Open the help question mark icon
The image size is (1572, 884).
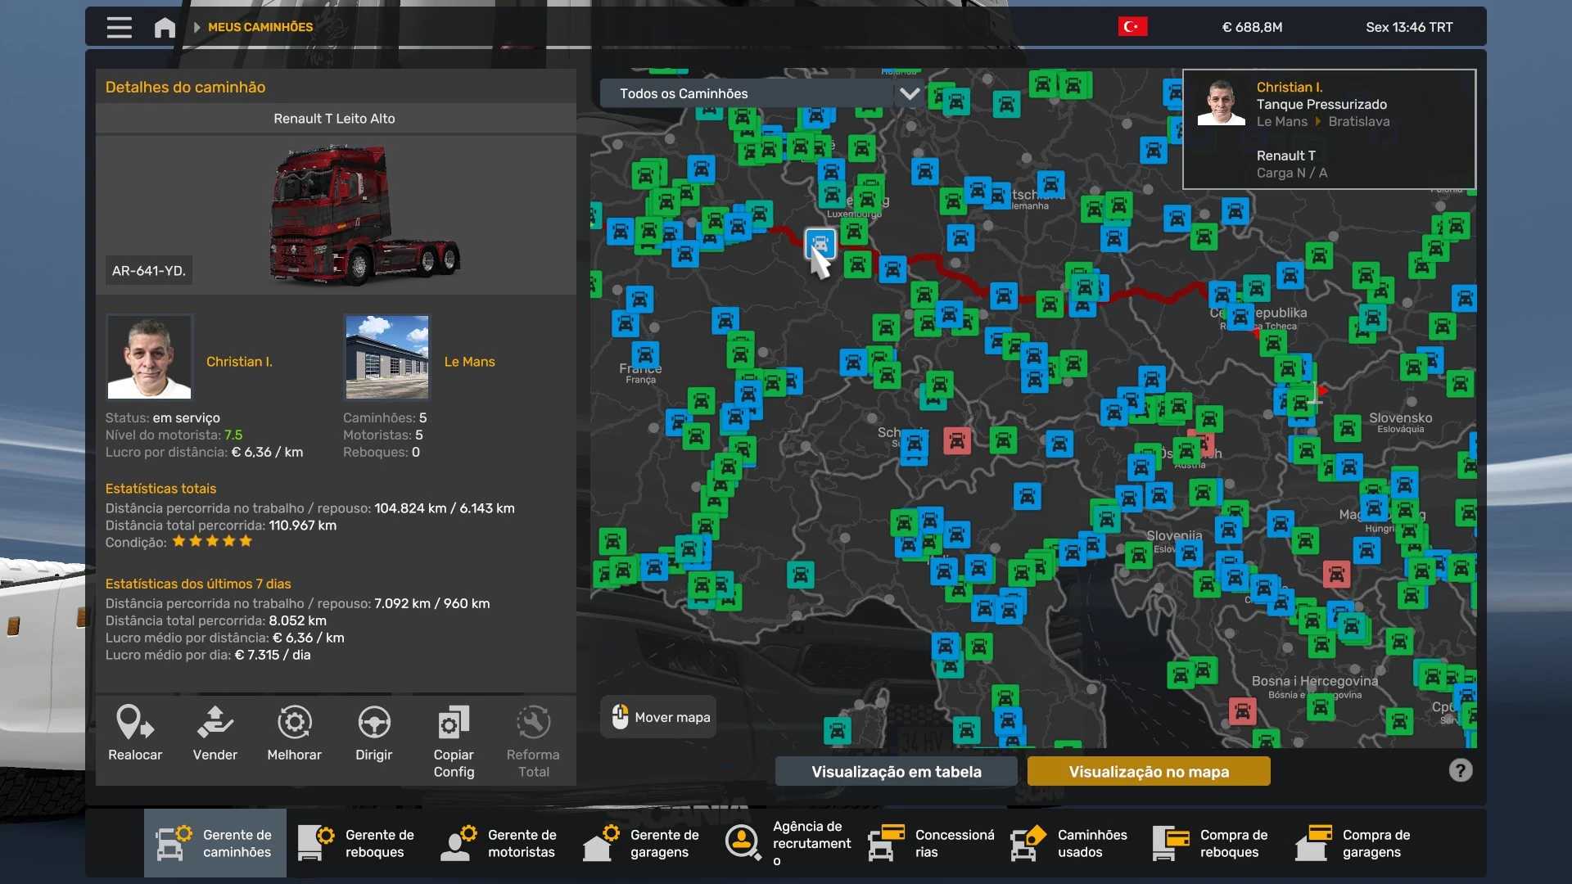1460,770
